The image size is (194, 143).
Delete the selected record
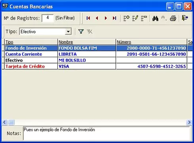pos(144,18)
